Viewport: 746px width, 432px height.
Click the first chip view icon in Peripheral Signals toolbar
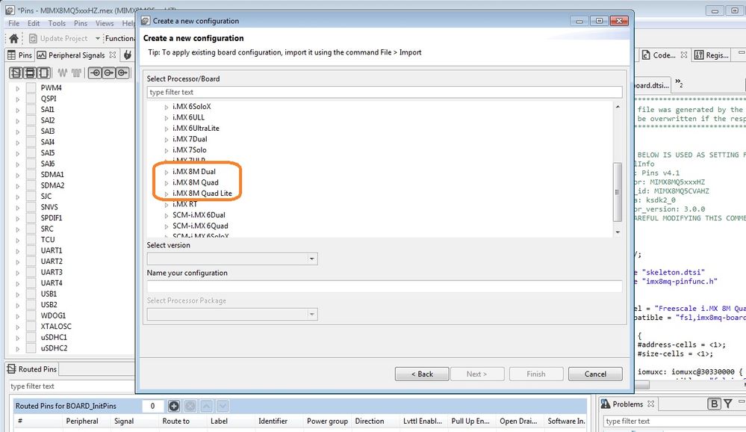[x=16, y=73]
